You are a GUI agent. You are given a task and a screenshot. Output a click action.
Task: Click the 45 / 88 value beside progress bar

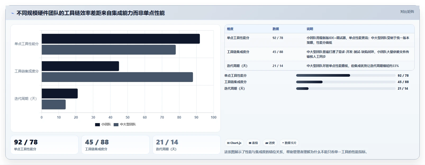click(403, 82)
